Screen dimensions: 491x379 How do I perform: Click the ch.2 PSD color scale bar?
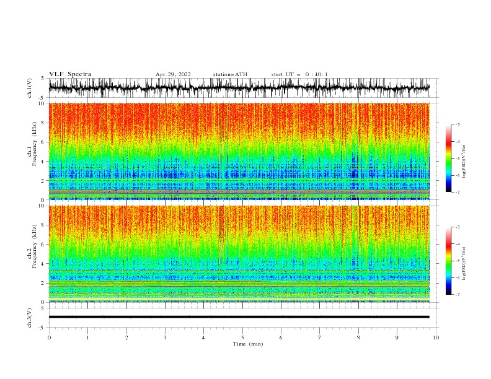pos(448,261)
